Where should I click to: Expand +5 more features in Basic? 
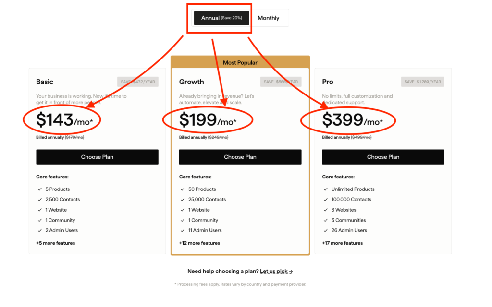56,243
